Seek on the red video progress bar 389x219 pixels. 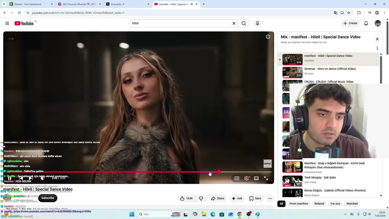coord(138,172)
